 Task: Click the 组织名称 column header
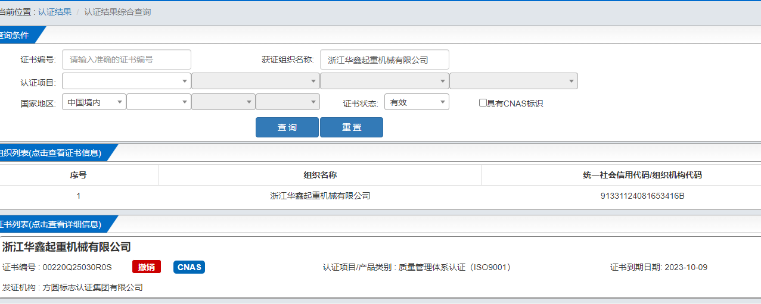click(x=320, y=175)
